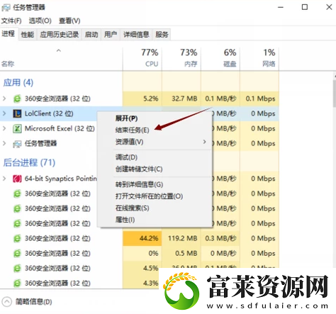Screen dimensions: 336x314
Task: Sort by the CPU column header
Action: (x=142, y=59)
